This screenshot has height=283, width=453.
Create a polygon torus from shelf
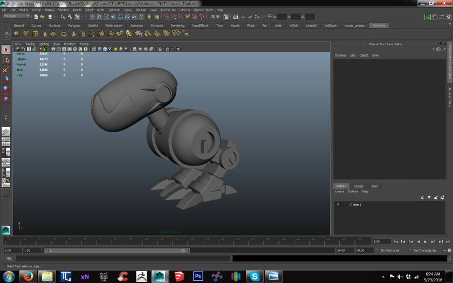click(63, 34)
